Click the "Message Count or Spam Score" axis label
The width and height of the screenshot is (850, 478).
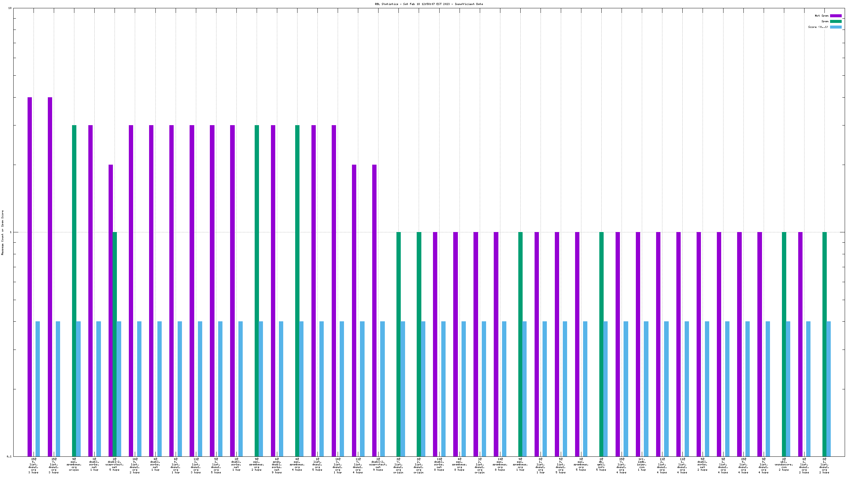(3, 232)
